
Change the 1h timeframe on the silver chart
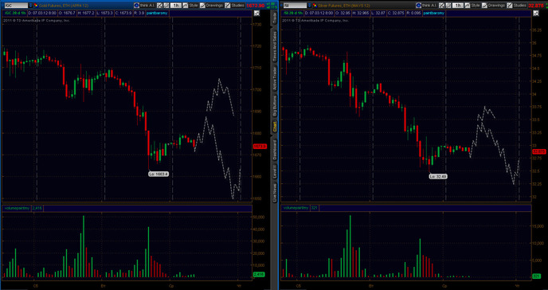pyautogui.click(x=457, y=6)
